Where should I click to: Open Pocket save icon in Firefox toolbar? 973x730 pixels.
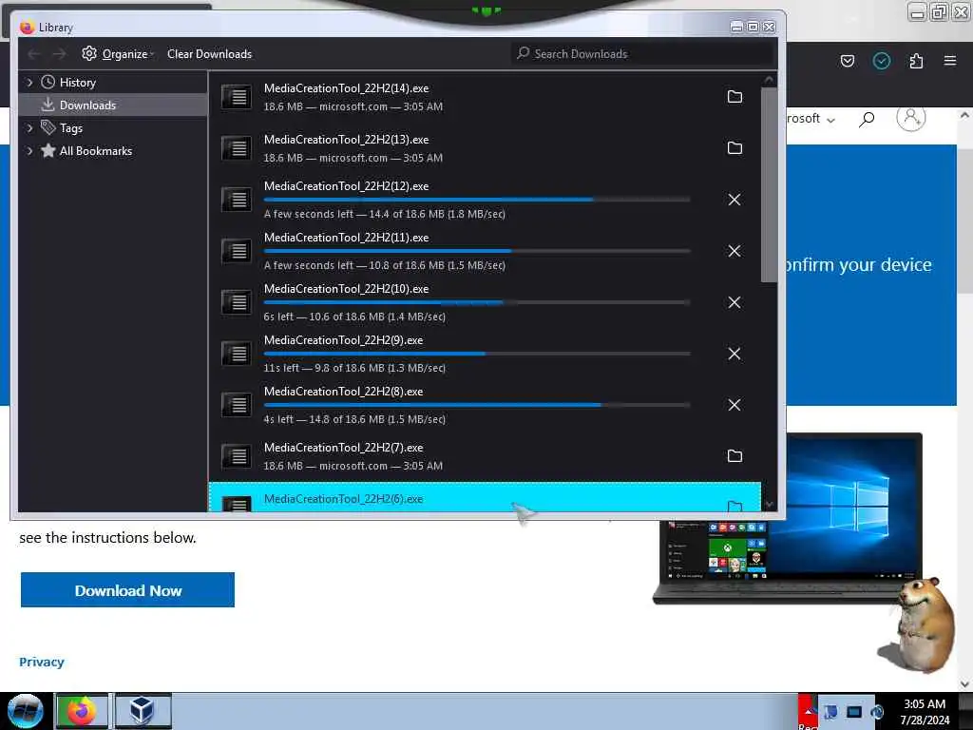pos(847,61)
